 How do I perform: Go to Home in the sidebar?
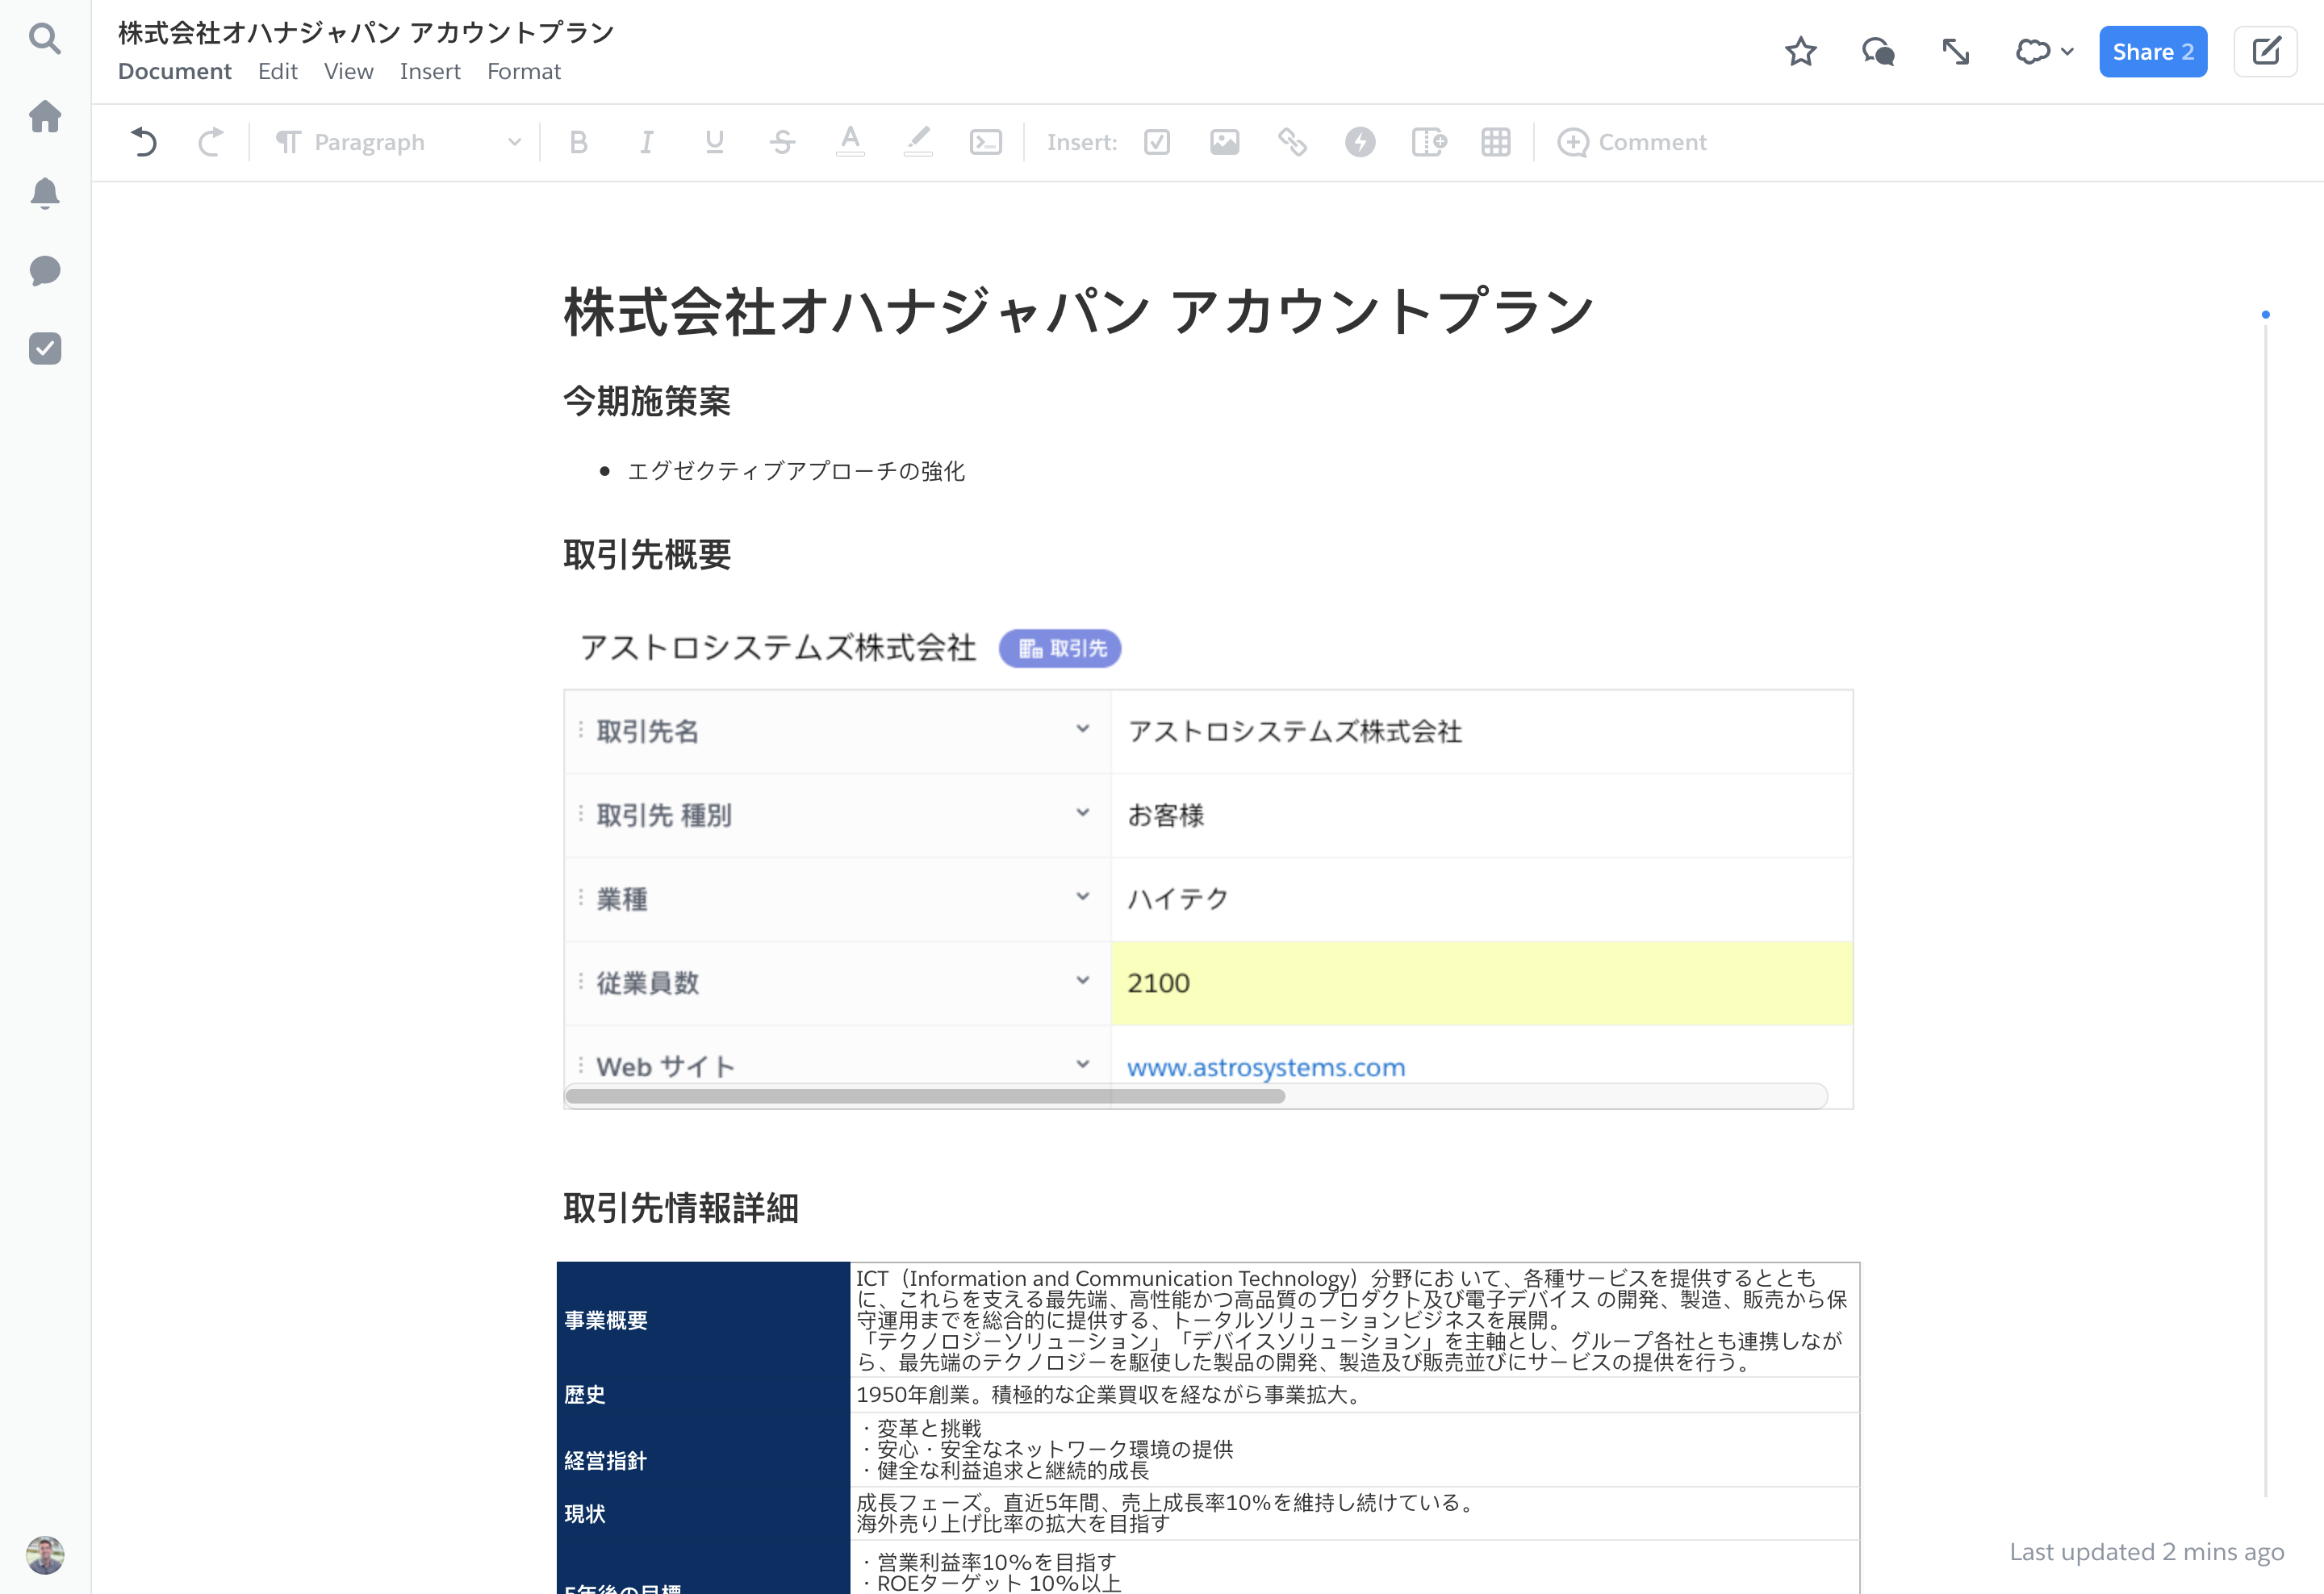point(45,116)
